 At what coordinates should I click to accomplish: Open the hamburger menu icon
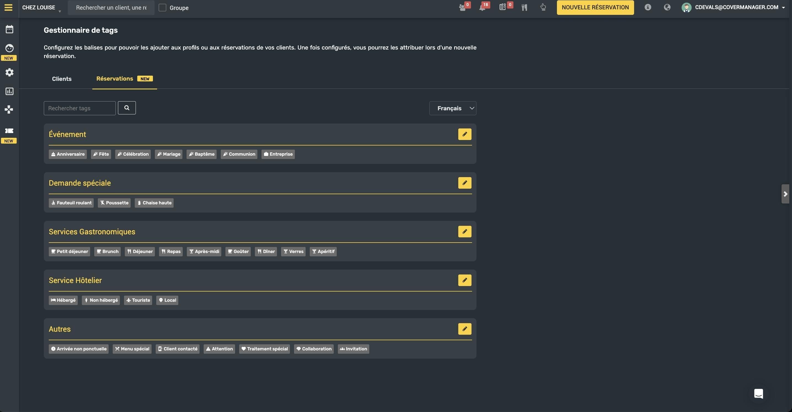(x=9, y=7)
